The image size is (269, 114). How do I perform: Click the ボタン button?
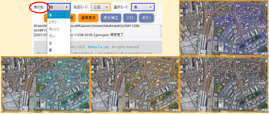pyautogui.click(x=146, y=18)
